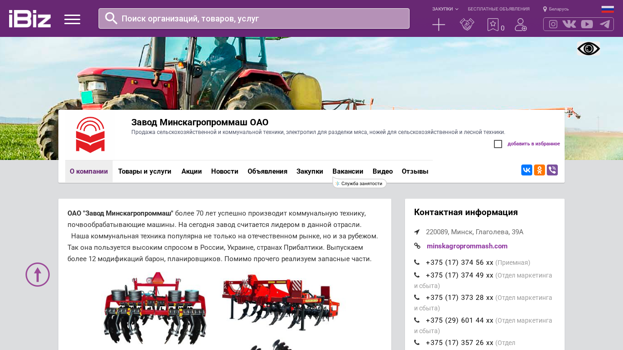Image resolution: width=623 pixels, height=350 pixels.
Task: Open minskagroprommash.com website link
Action: click(467, 246)
